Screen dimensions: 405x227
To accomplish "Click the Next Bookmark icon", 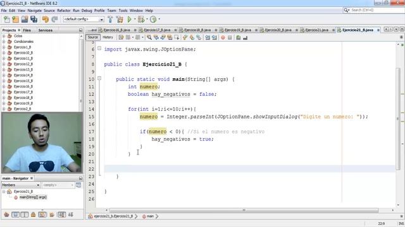I will coord(192,38).
